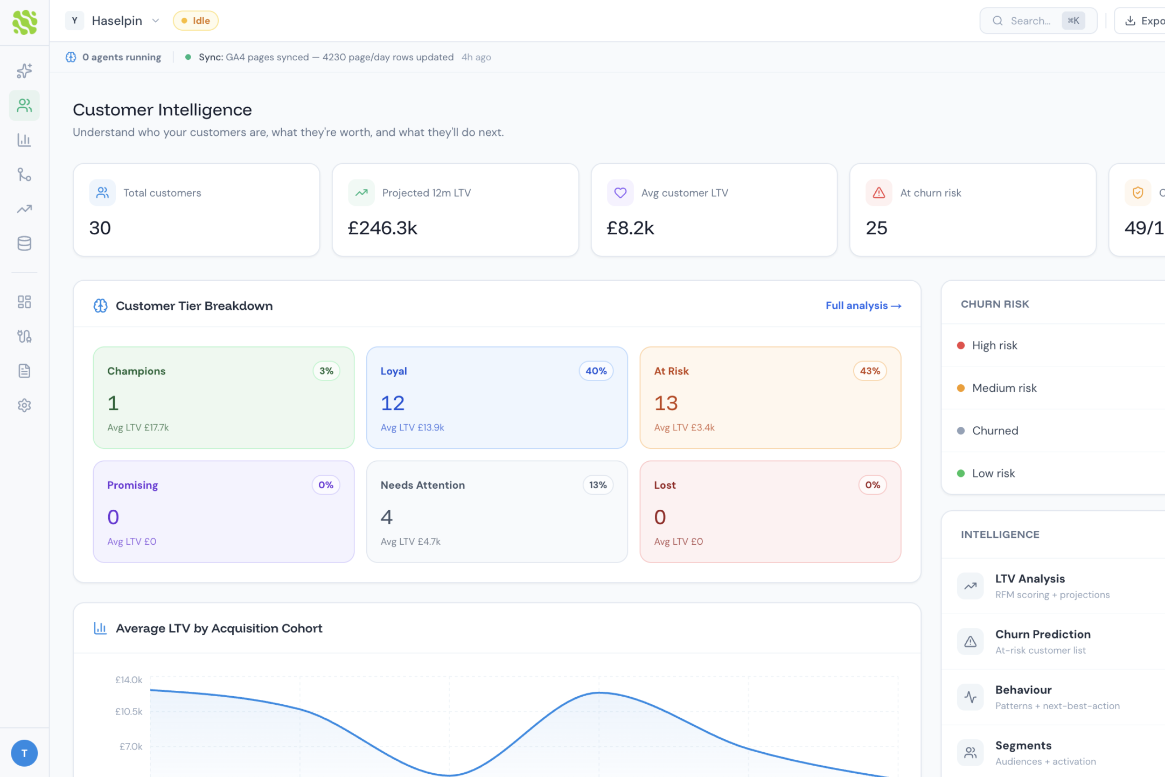
Task: Open the customers icon in sidebar
Action: point(24,105)
